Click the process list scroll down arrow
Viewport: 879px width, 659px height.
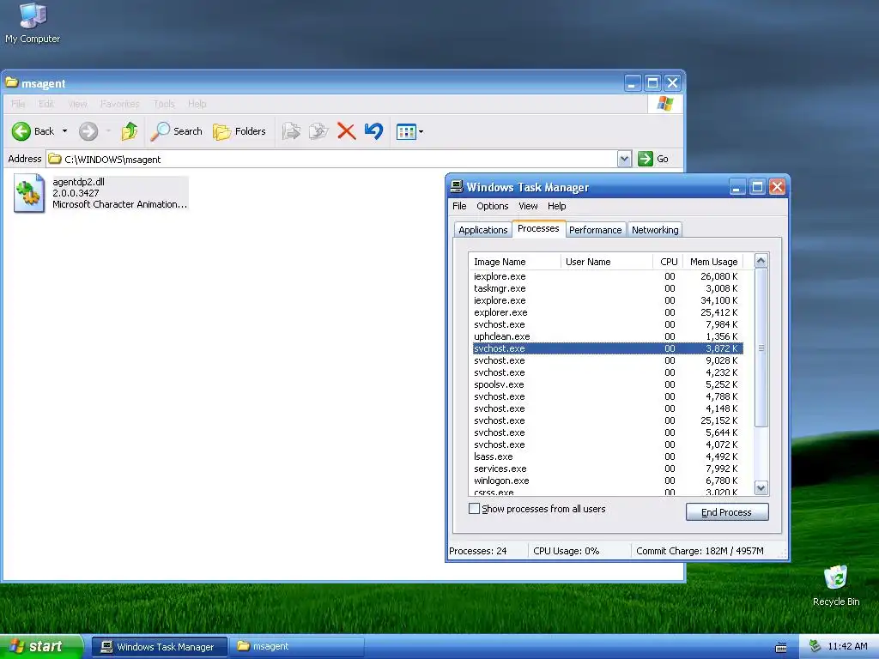(x=761, y=487)
